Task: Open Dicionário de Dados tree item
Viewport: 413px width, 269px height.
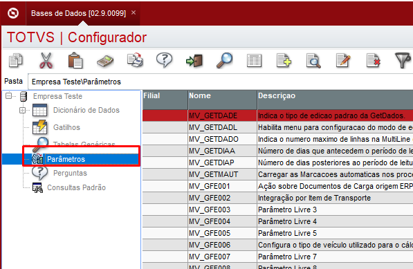Action: pyautogui.click(x=86, y=110)
